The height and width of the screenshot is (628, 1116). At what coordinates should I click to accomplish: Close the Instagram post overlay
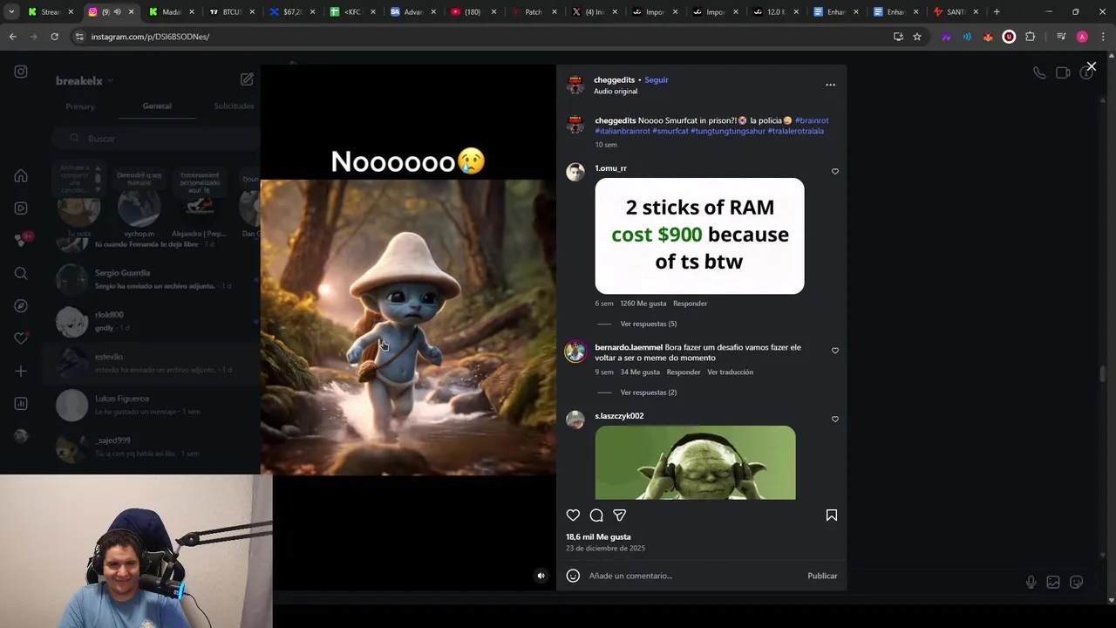[x=1091, y=66]
